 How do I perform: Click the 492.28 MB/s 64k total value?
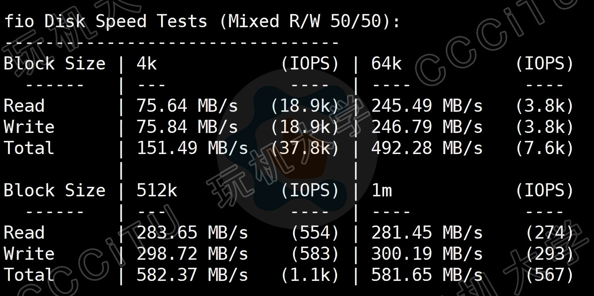427,148
